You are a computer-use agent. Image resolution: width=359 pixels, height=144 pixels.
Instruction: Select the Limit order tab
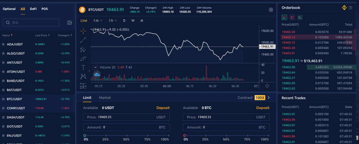(87, 98)
